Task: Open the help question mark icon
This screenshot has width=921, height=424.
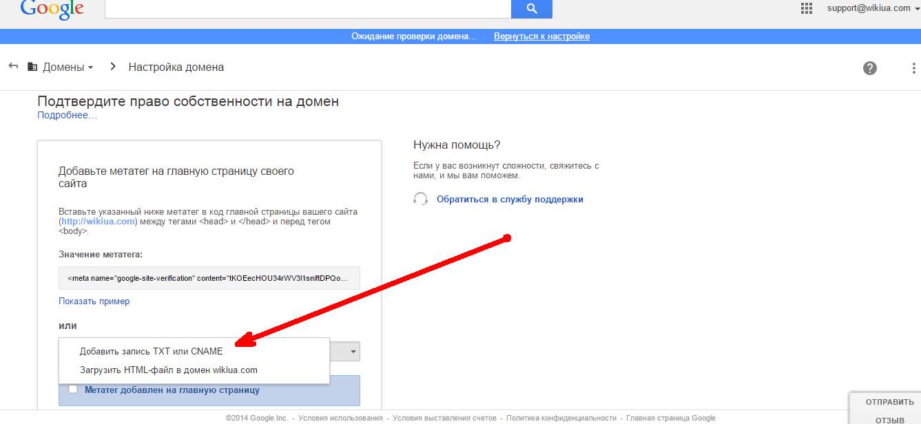Action: [x=870, y=67]
